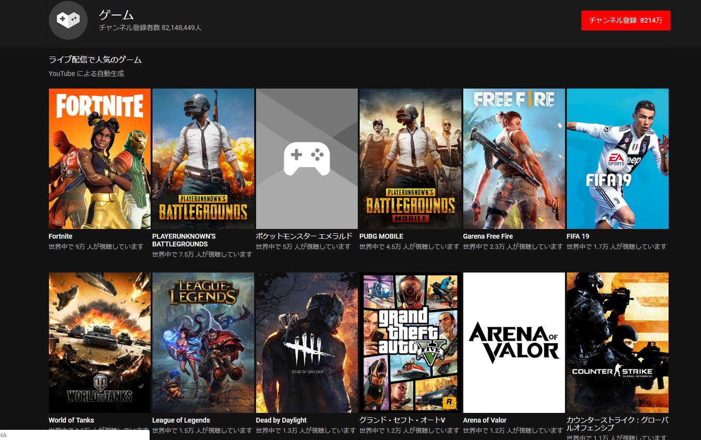
Task: Open the Garena Free Fire cover thumbnail
Action: 514,159
